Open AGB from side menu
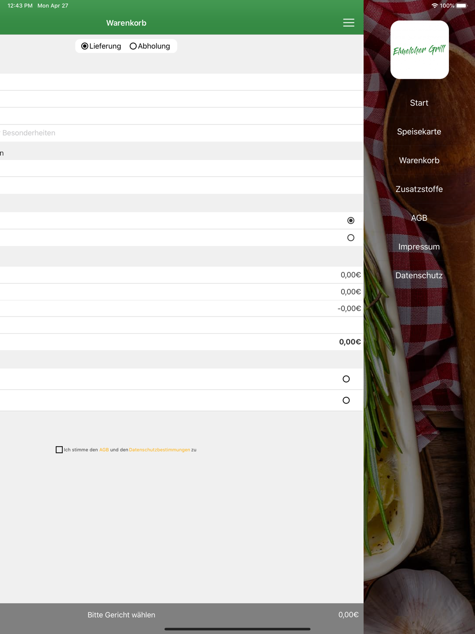The height and width of the screenshot is (634, 475). (x=419, y=218)
